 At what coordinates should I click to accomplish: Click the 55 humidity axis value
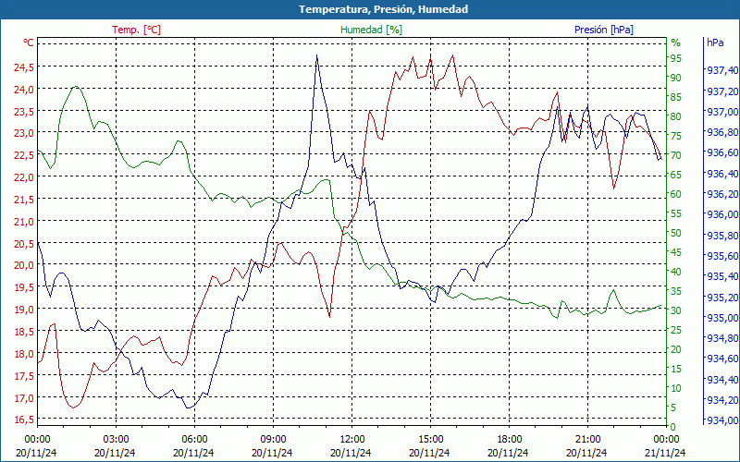coord(676,213)
